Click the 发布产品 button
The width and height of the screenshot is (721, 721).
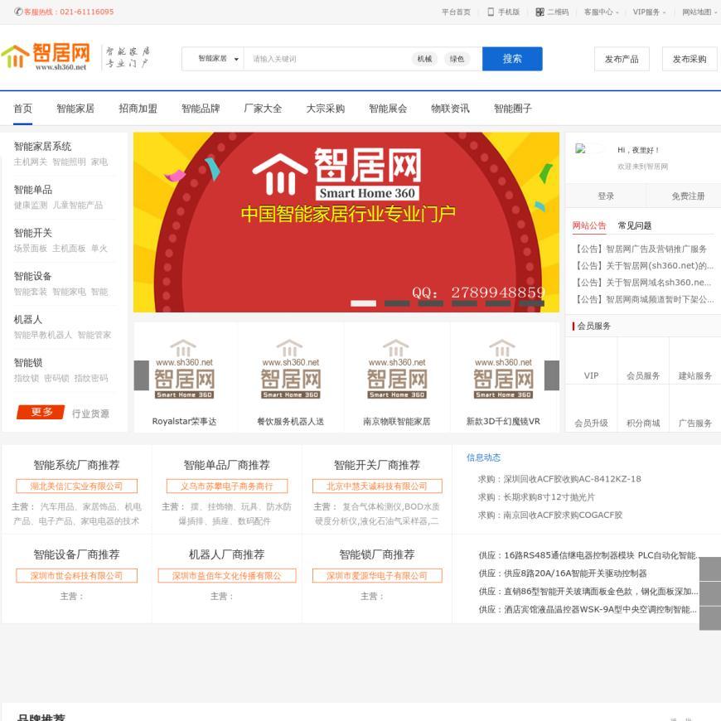pos(622,59)
